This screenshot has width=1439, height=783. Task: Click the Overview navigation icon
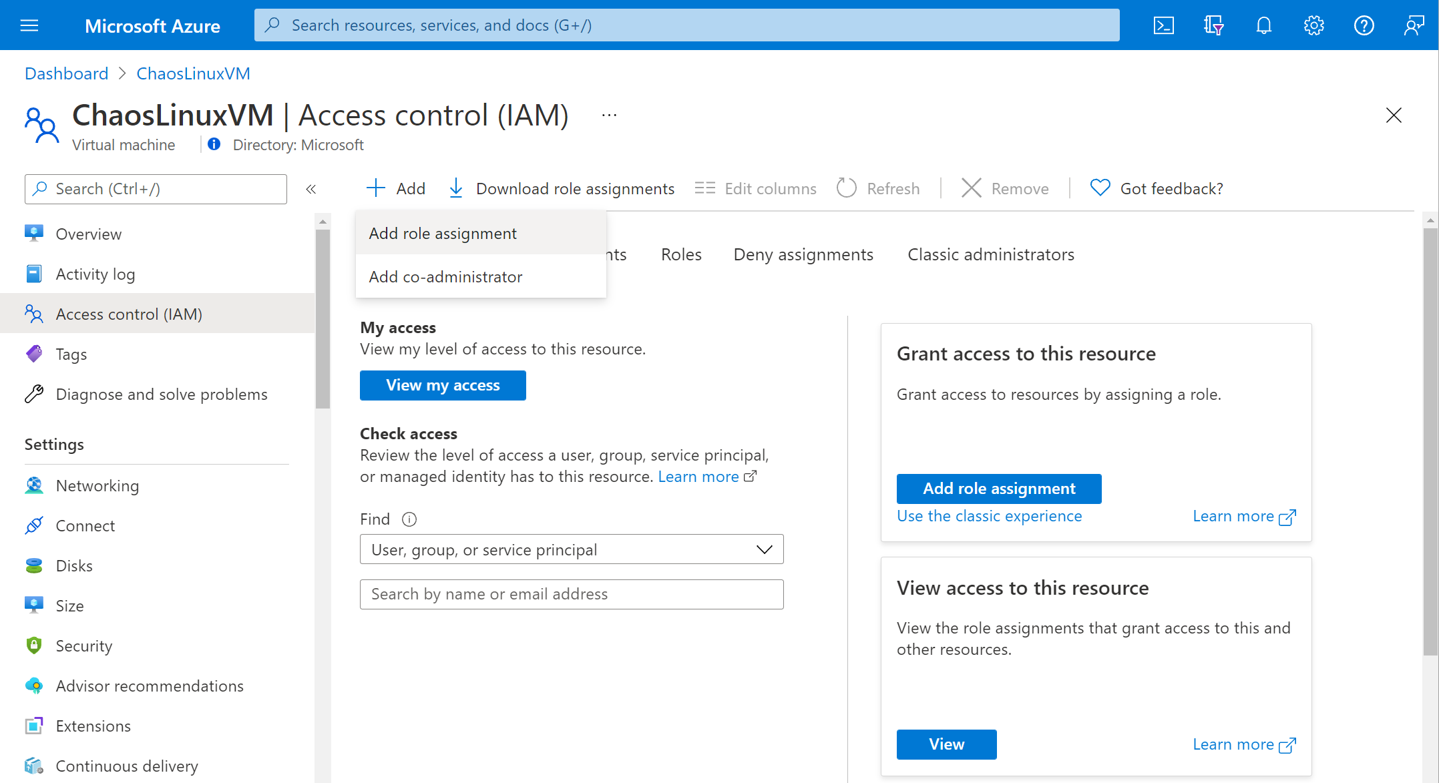coord(35,234)
